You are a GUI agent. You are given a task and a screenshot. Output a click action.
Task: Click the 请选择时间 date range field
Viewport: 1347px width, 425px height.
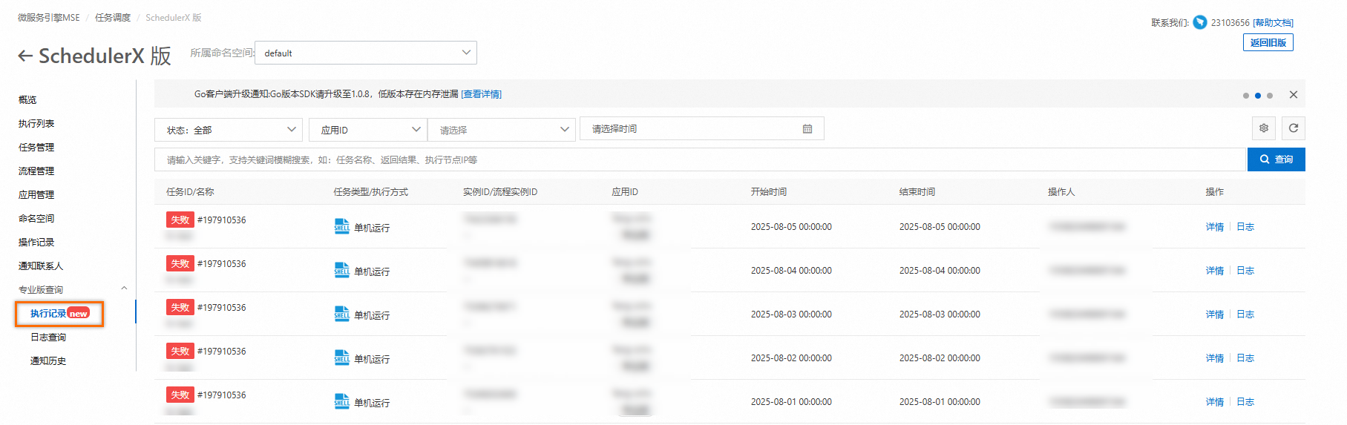pyautogui.click(x=702, y=128)
